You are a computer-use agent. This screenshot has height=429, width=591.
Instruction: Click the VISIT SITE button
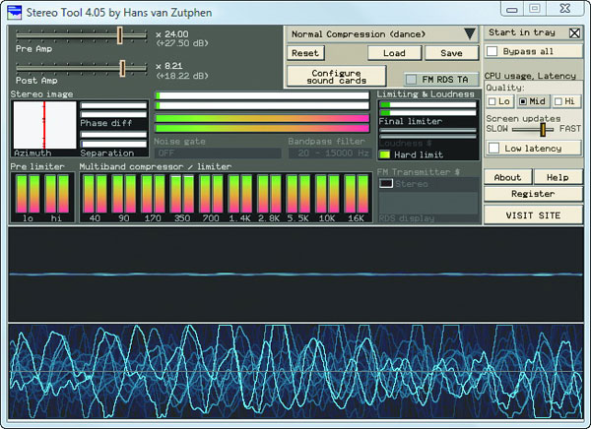click(533, 215)
